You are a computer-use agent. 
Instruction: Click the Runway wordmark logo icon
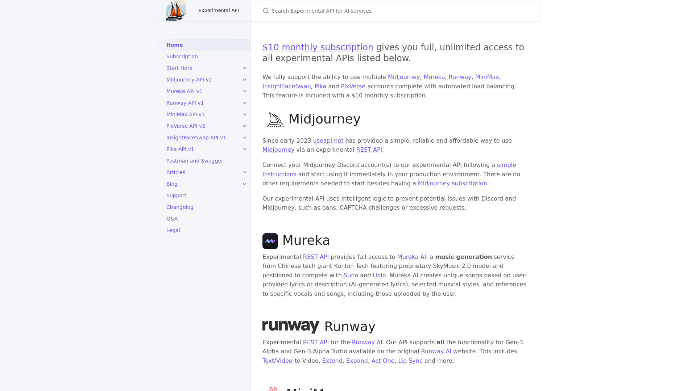click(290, 326)
